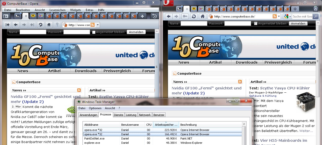Click Fast Forward in the menu-bar Opera window
The height and width of the screenshot is (145, 322).
click(32, 25)
